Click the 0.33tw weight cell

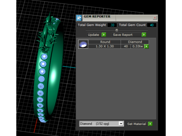pos(138,46)
